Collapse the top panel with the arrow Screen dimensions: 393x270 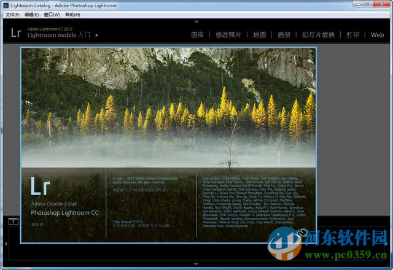tap(196, 21)
